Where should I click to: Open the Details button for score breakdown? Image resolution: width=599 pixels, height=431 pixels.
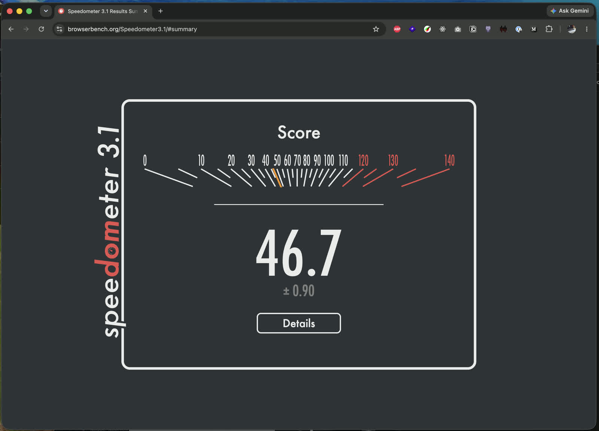coord(299,323)
